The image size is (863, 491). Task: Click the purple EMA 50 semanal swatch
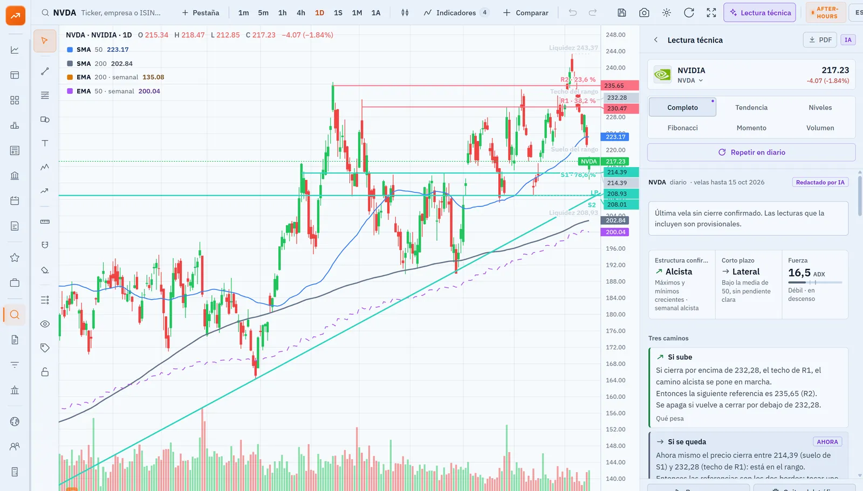(x=70, y=91)
